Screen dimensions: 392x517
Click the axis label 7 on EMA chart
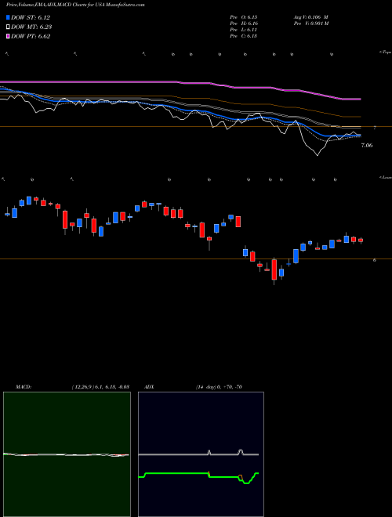point(375,128)
